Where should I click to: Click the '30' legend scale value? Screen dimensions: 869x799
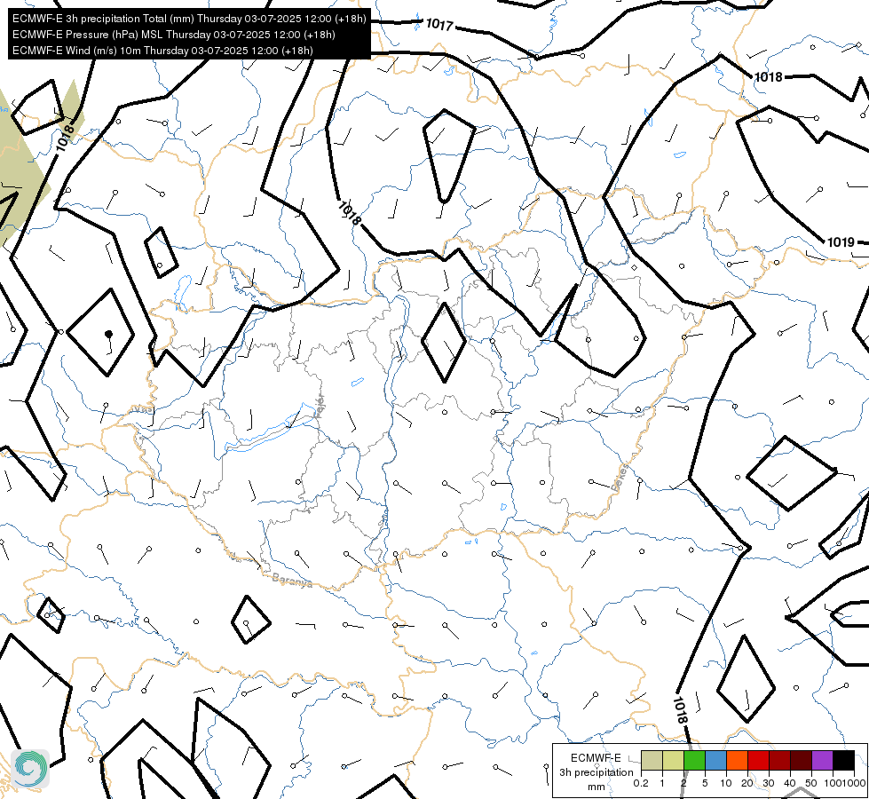[768, 783]
